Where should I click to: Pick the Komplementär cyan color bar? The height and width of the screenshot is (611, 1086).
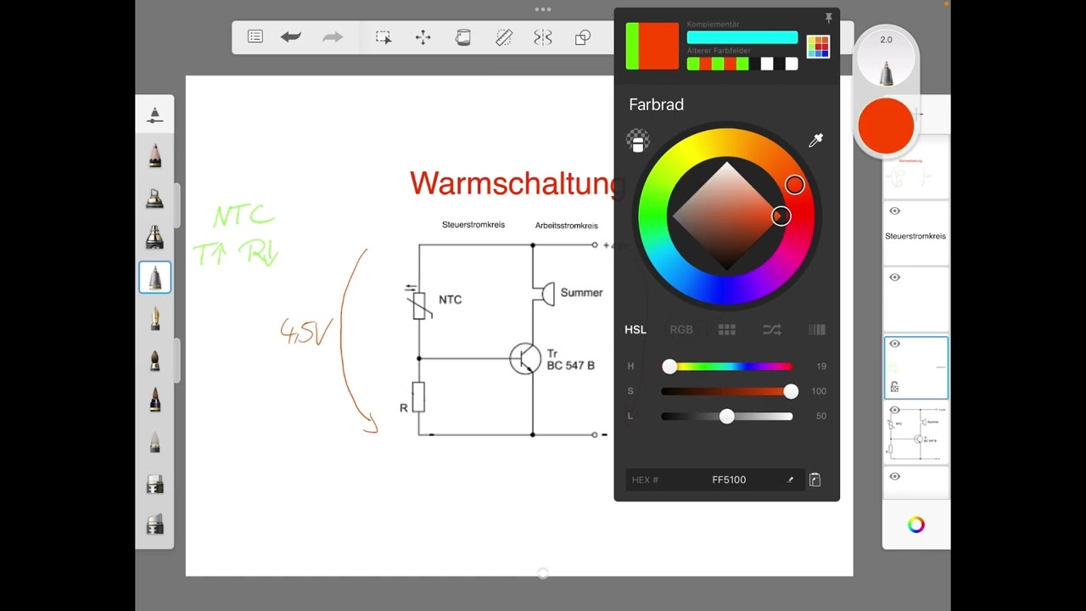coord(742,37)
